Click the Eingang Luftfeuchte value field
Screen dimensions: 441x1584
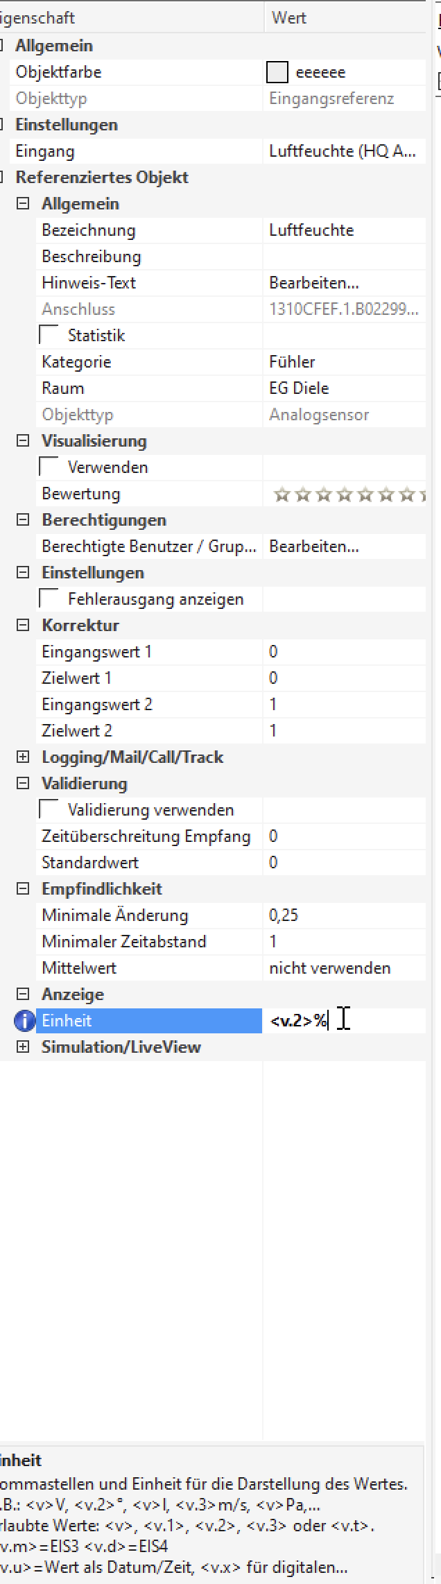click(x=345, y=151)
